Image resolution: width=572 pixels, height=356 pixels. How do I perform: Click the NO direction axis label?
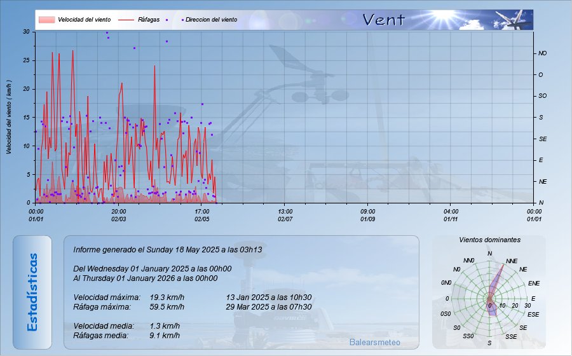click(543, 53)
